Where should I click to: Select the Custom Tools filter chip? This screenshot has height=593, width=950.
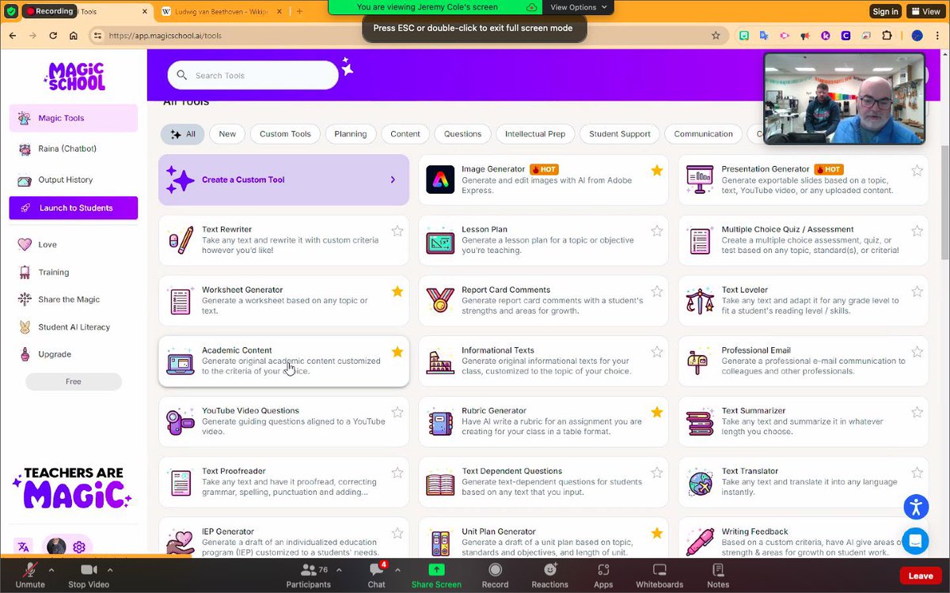(285, 134)
